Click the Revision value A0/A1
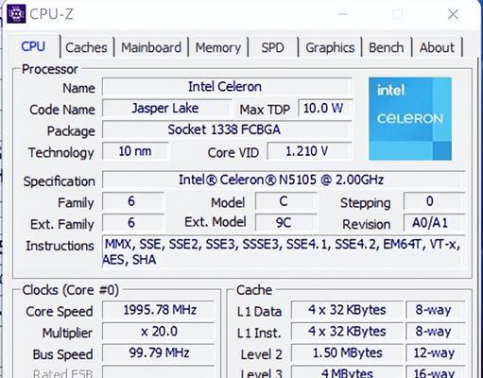 434,223
